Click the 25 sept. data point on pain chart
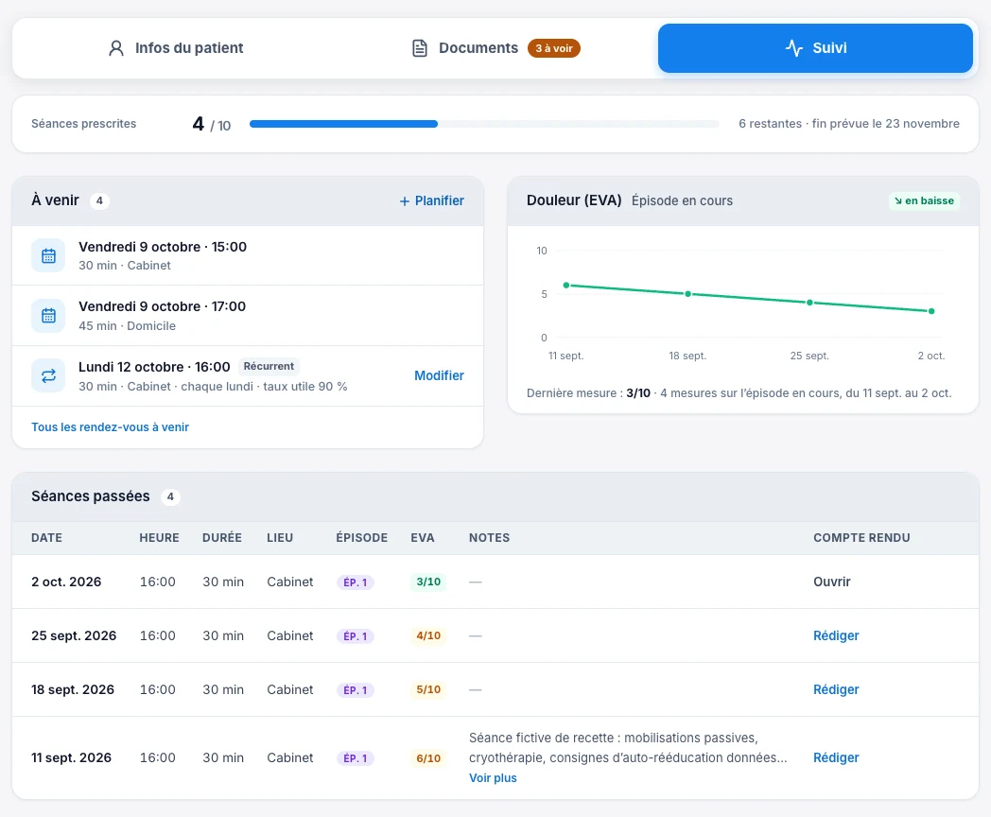 pos(809,303)
